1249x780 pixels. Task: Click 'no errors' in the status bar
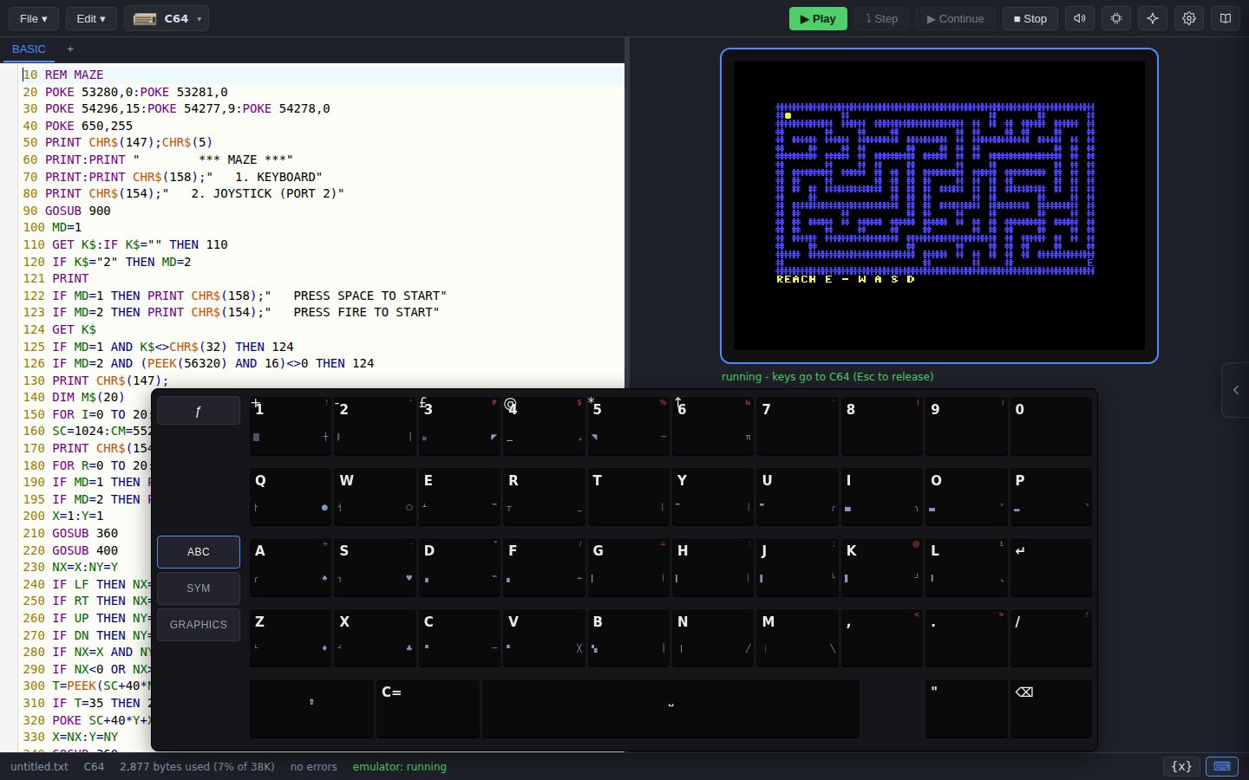point(313,766)
